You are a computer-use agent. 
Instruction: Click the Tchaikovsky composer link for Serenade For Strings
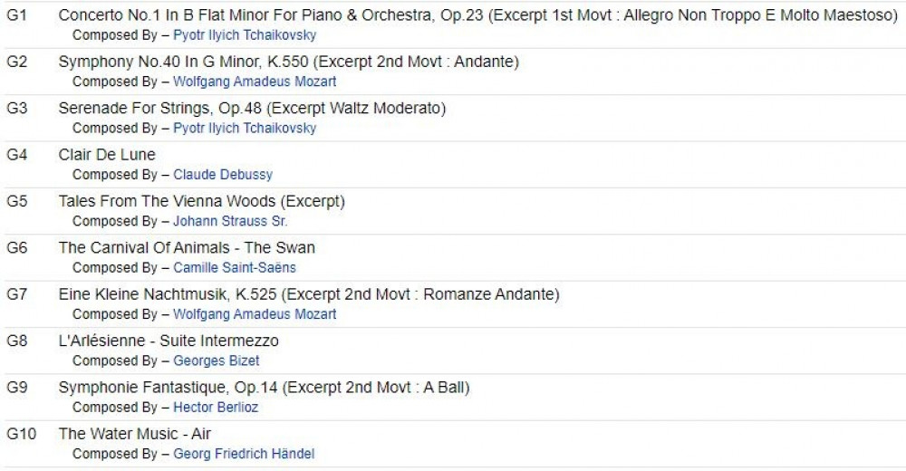(245, 129)
